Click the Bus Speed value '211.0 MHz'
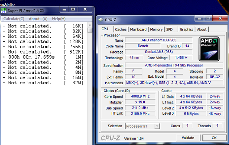The image size is (229, 145). click(x=140, y=108)
